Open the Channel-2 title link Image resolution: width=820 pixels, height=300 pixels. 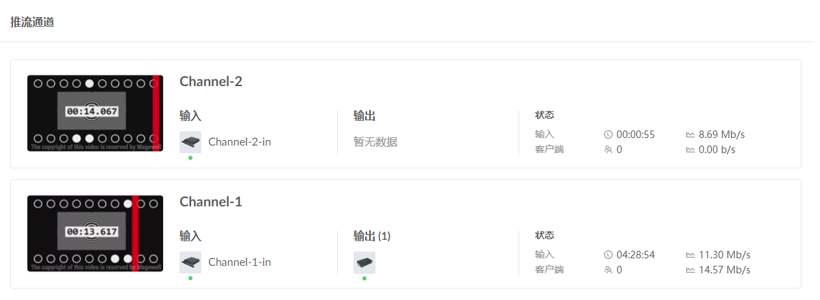coord(211,81)
